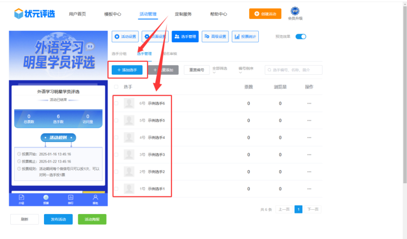Select the 排行 ranking icon in phone preview
This screenshot has height=239, width=407.
pos(71,198)
